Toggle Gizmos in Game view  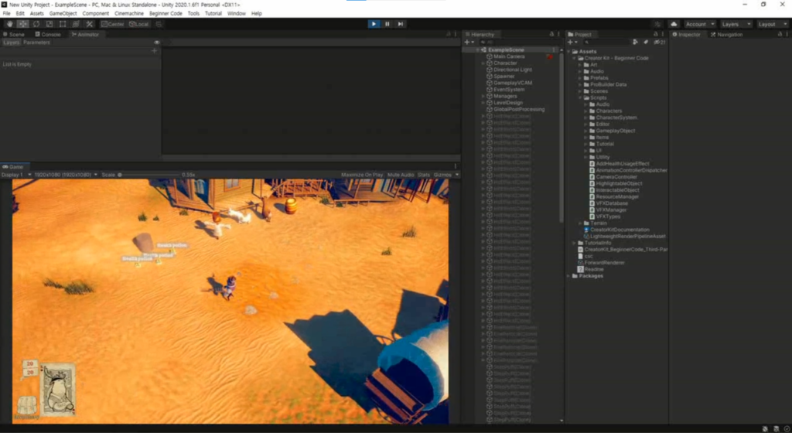pyautogui.click(x=442, y=175)
